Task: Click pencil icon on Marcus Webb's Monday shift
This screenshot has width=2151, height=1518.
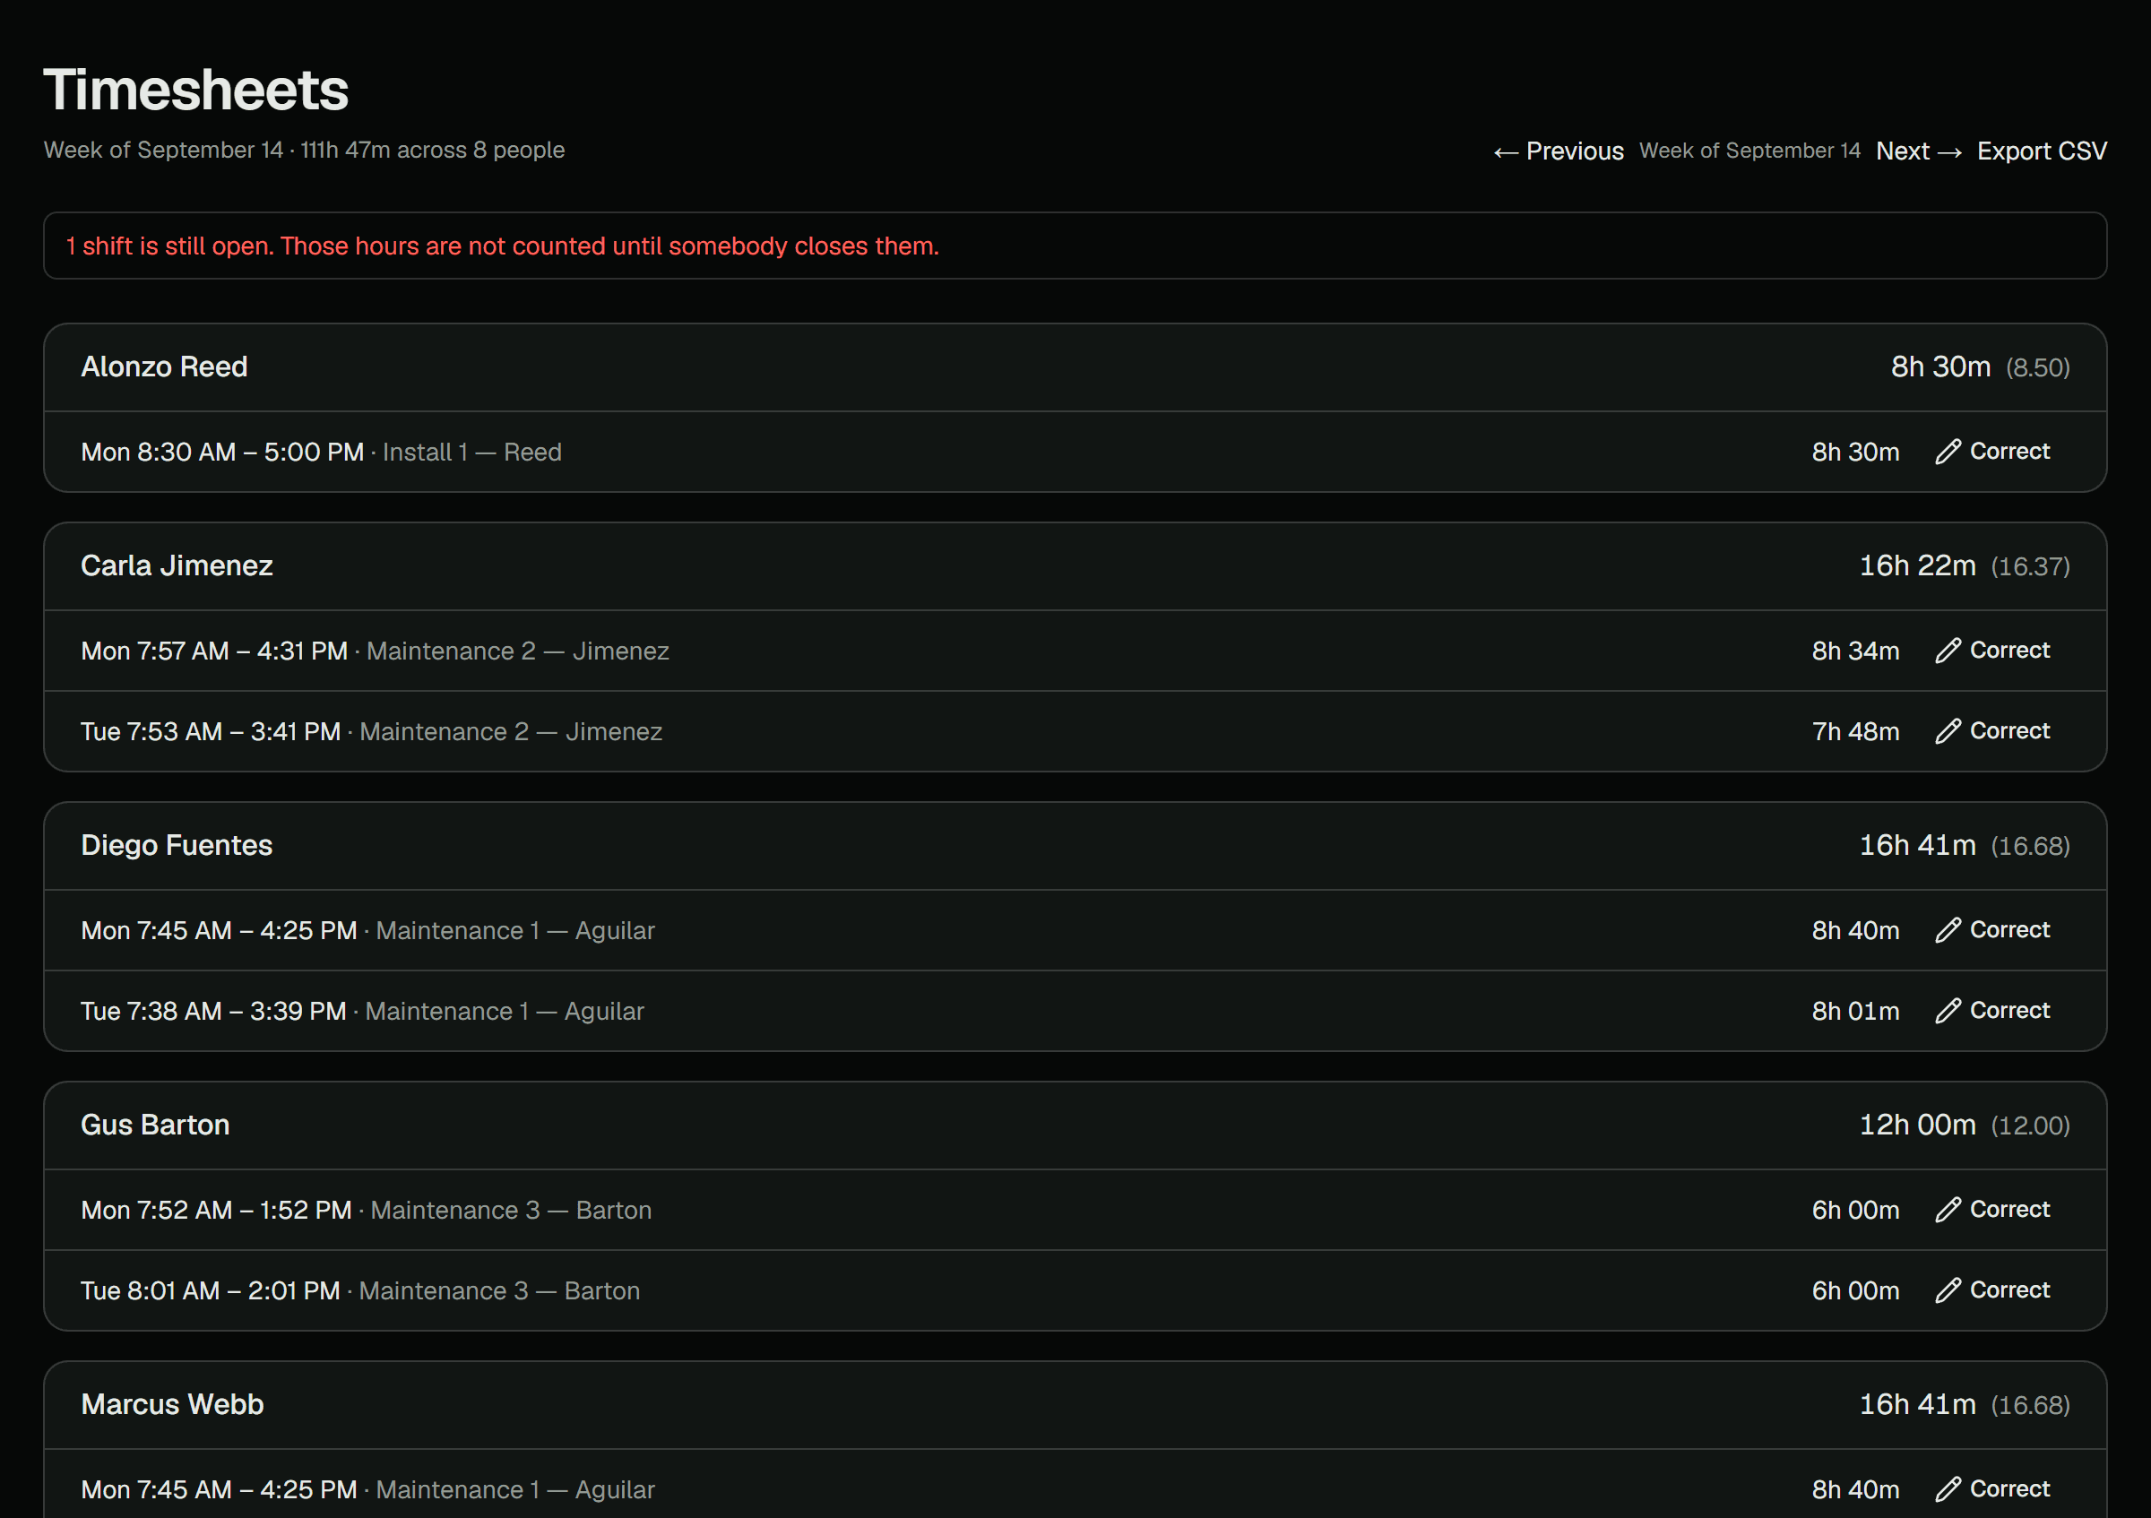Action: 1948,1489
